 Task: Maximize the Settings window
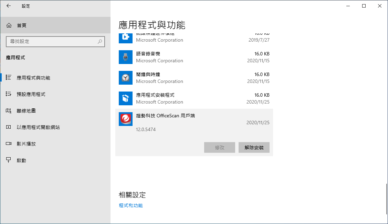click(364, 6)
